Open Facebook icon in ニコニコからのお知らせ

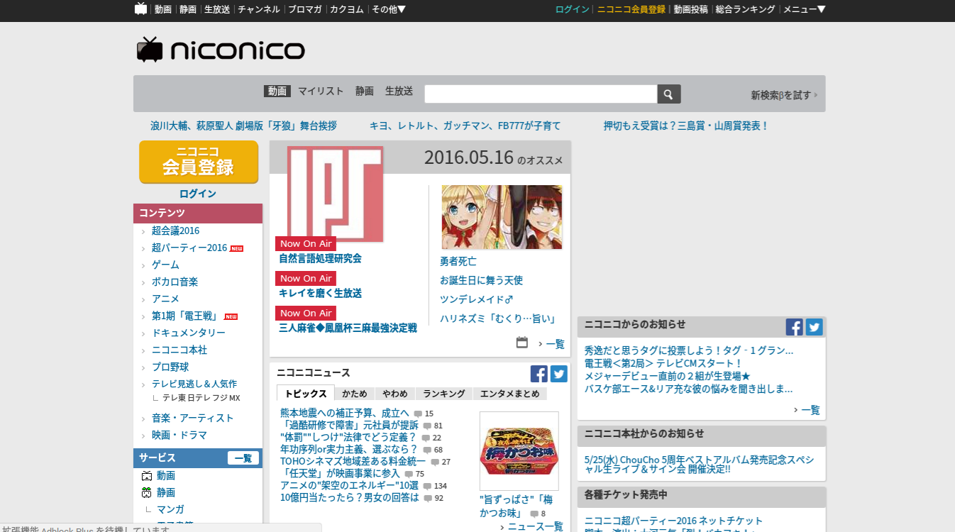(795, 327)
